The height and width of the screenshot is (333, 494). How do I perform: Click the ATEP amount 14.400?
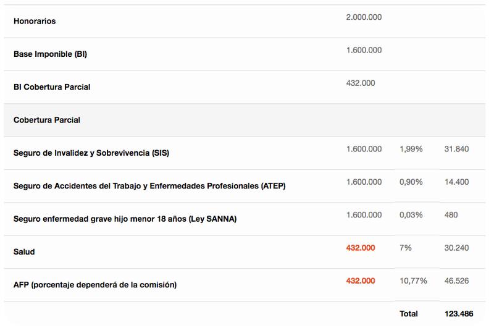456,182
